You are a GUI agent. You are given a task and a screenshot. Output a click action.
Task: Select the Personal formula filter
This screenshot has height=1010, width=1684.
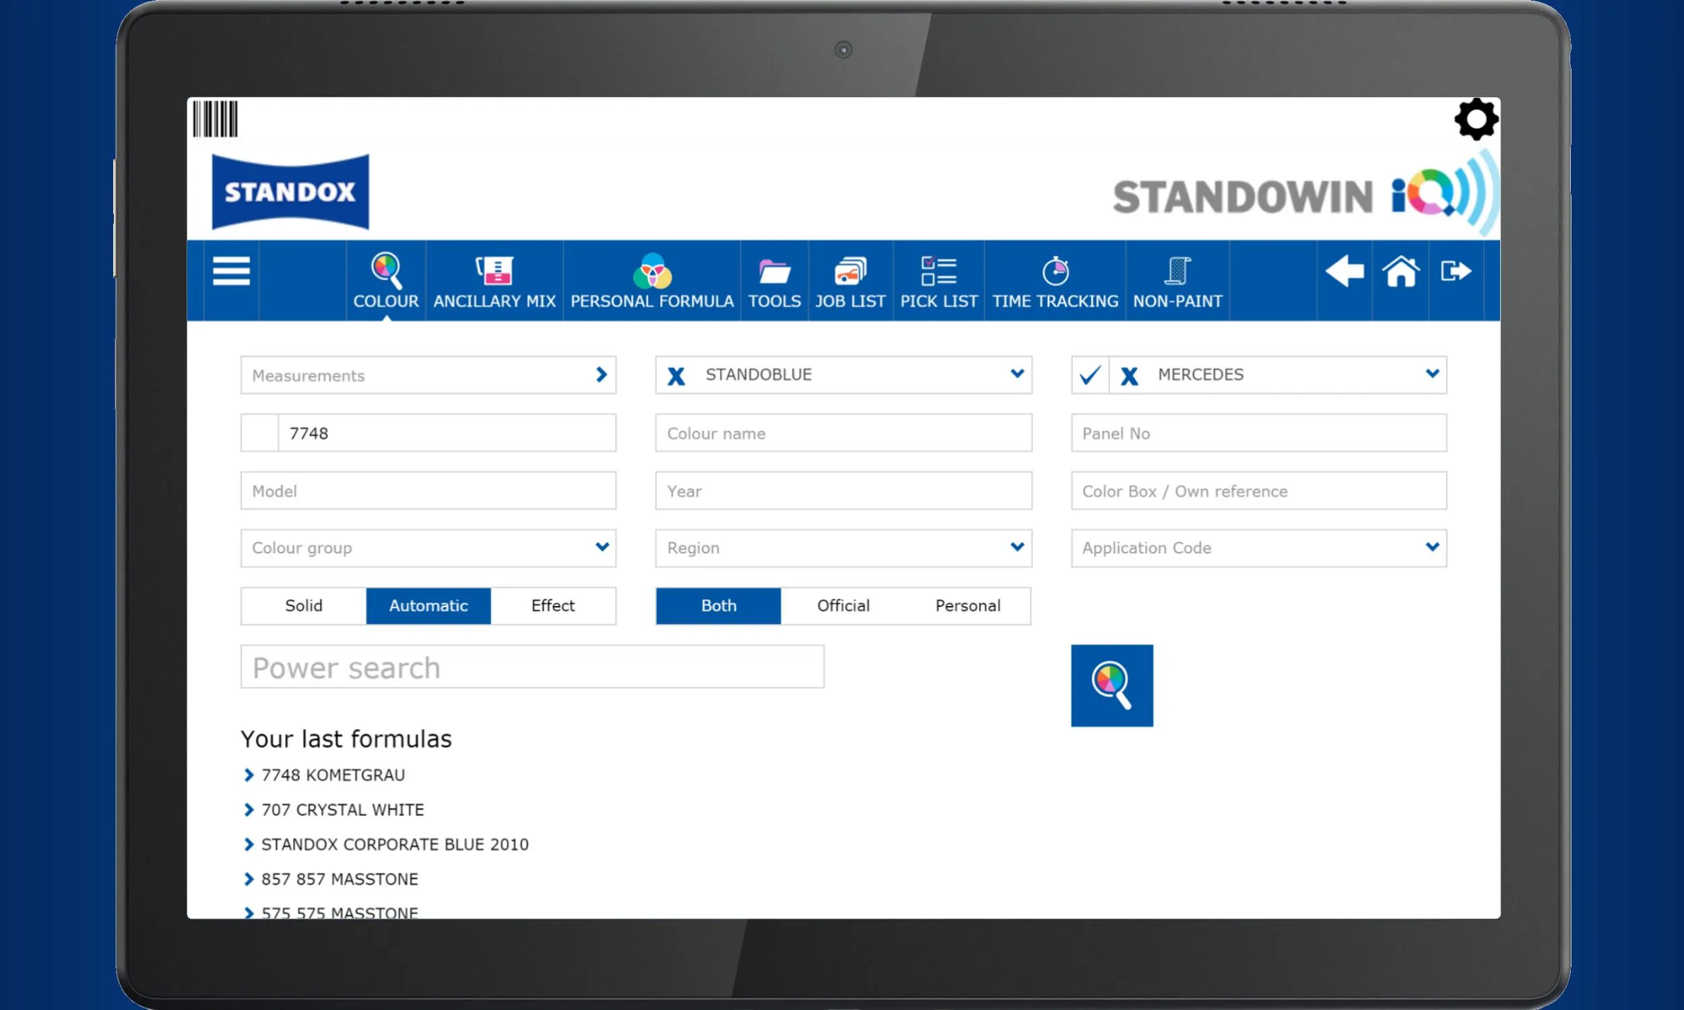coord(968,606)
